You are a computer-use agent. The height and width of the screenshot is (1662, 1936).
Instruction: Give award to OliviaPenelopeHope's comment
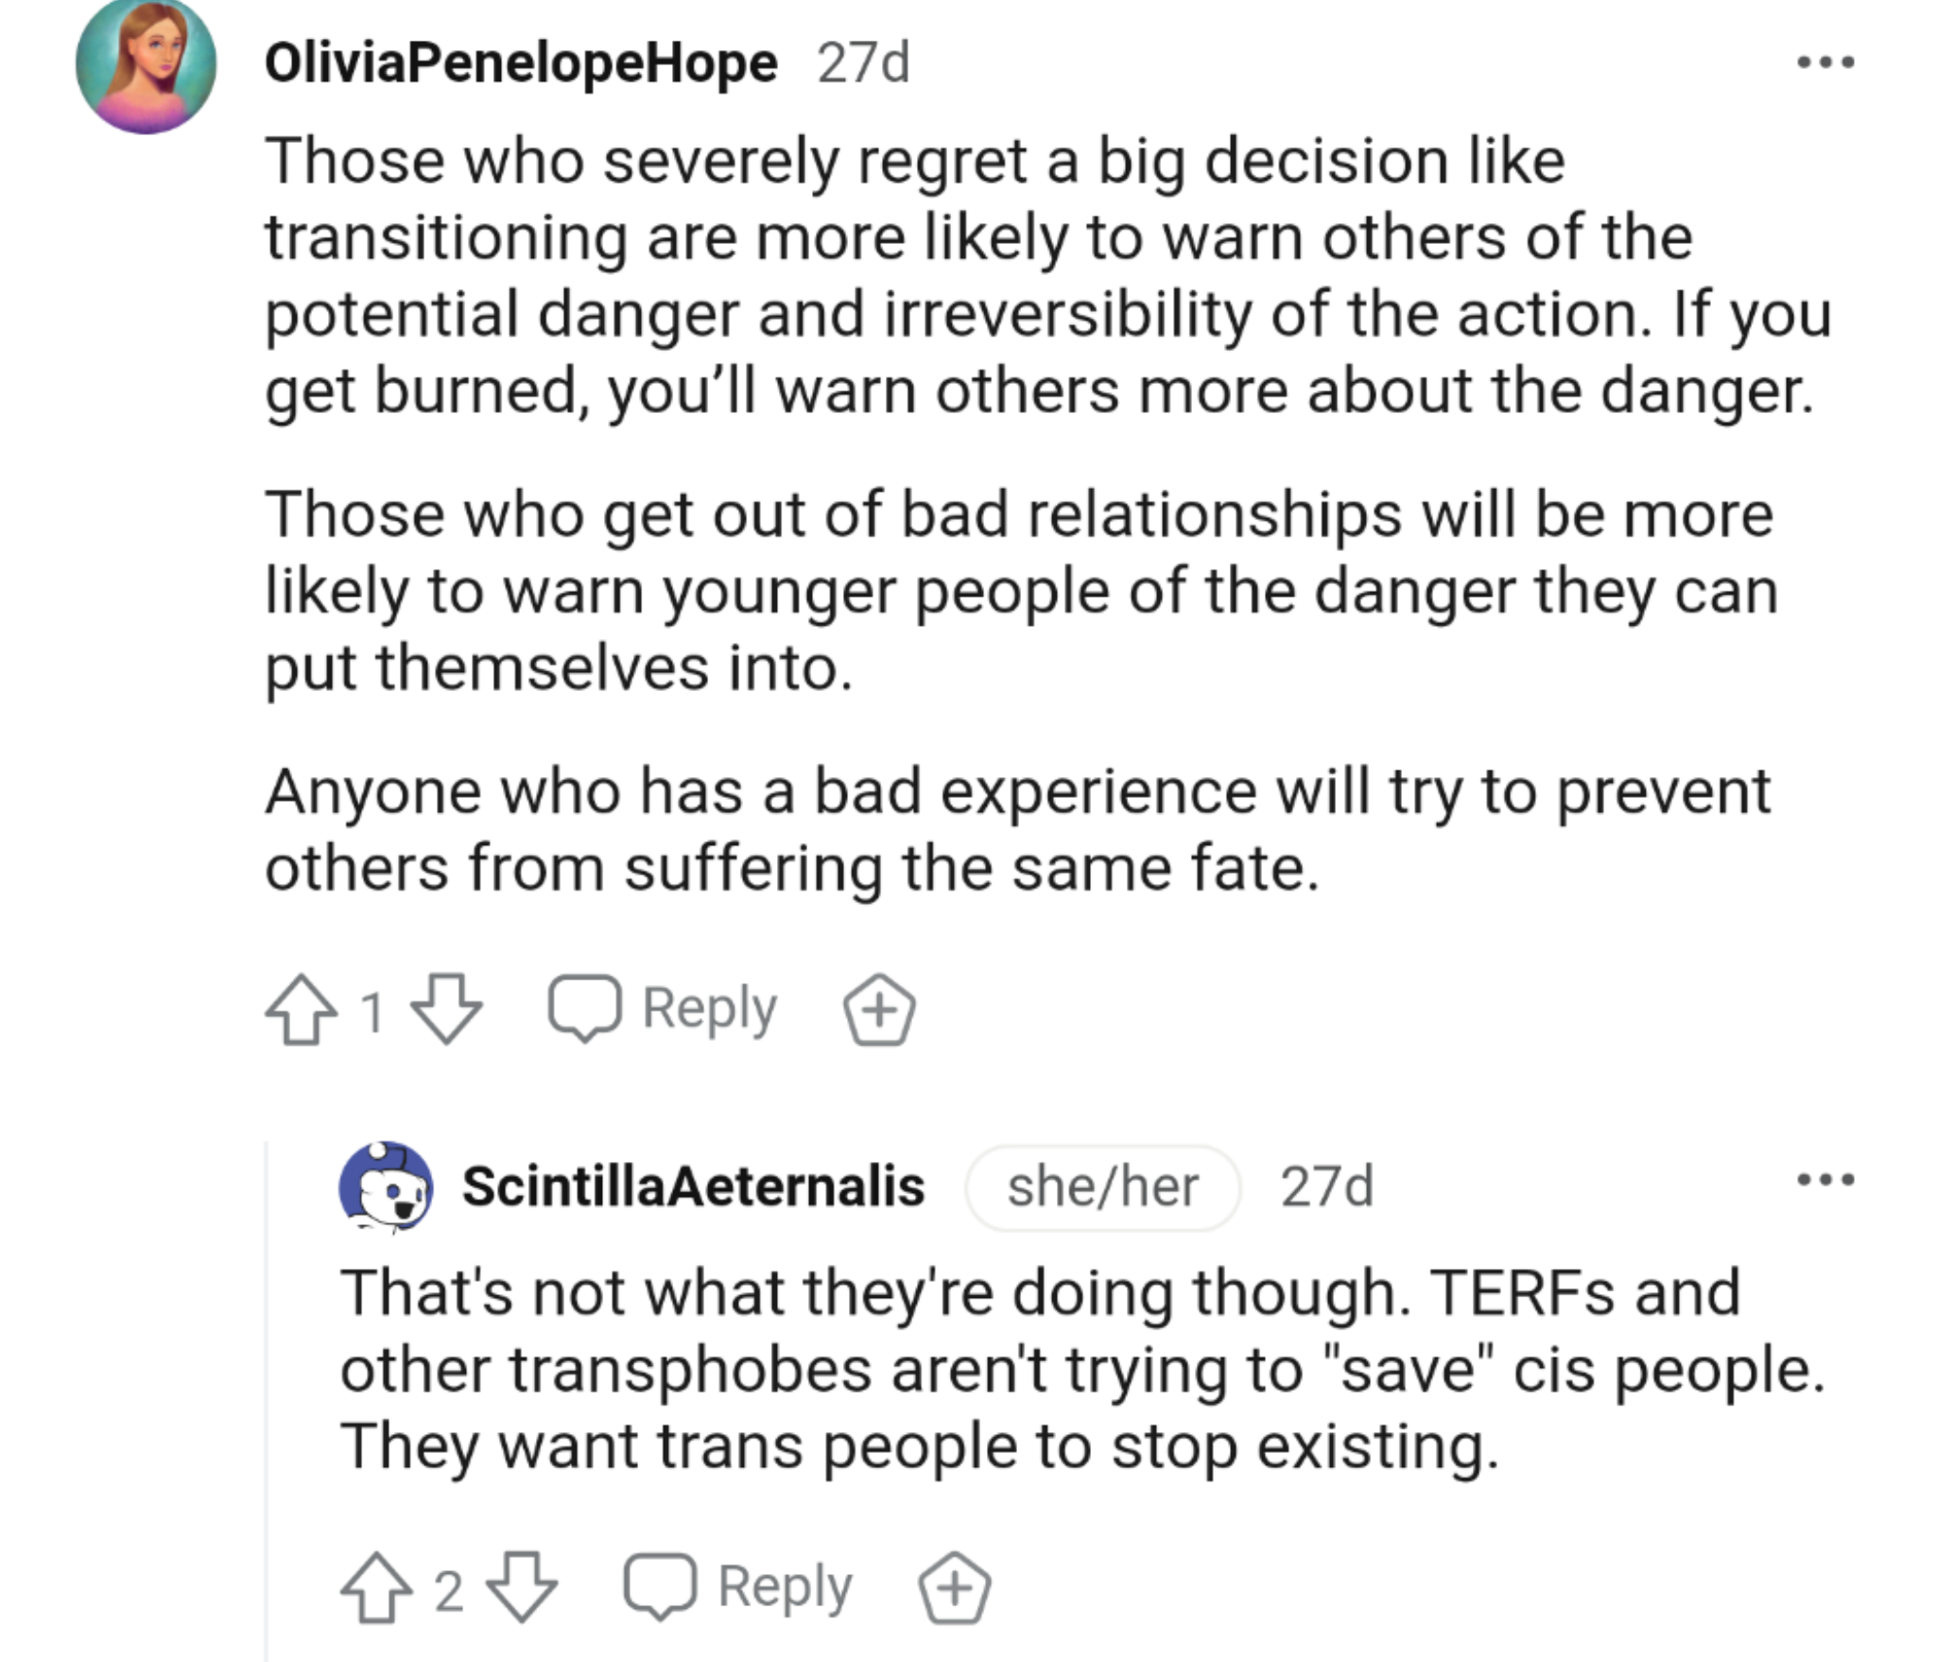pyautogui.click(x=878, y=1010)
